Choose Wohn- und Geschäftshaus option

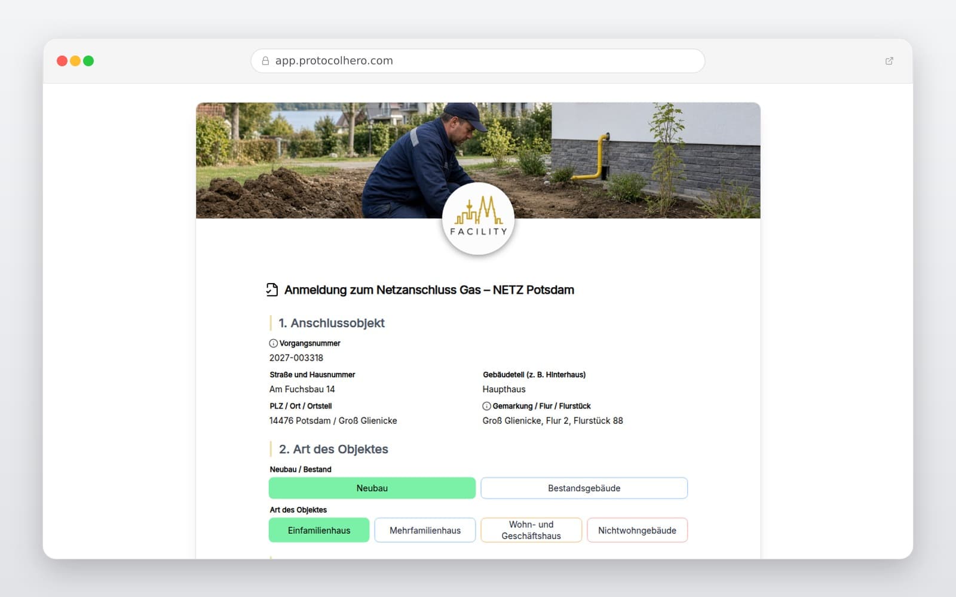pyautogui.click(x=531, y=530)
